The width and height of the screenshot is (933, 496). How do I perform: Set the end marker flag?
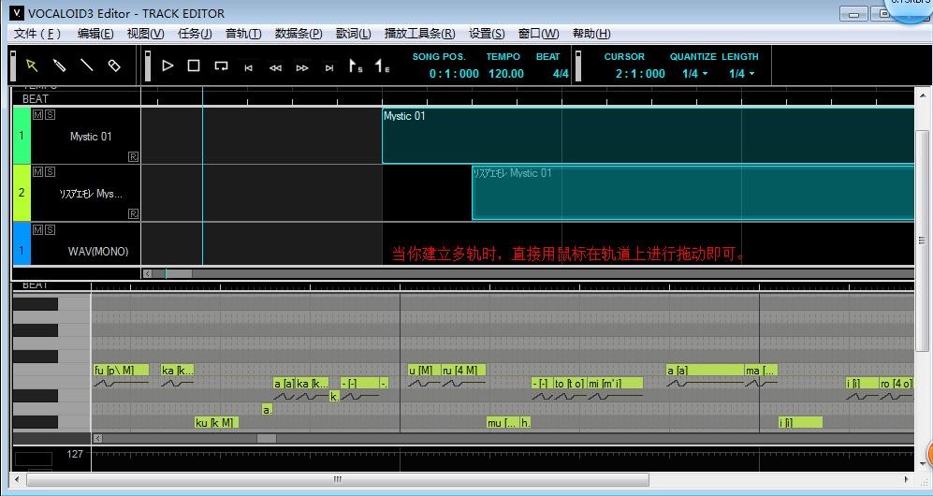click(382, 66)
